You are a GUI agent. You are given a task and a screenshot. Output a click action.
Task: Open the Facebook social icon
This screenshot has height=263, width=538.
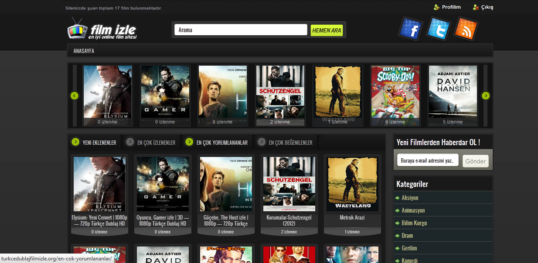coord(411,29)
